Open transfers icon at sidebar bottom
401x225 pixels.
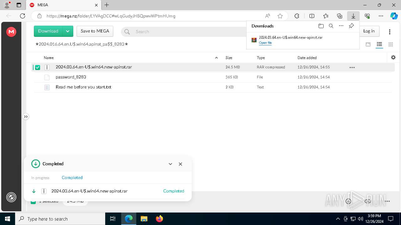click(x=11, y=197)
